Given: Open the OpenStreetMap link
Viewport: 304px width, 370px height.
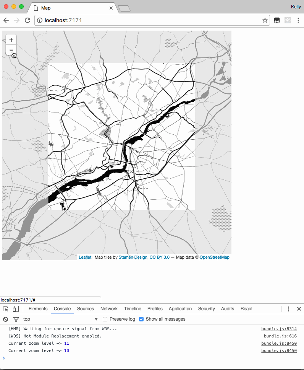Looking at the screenshot, I should pos(214,258).
